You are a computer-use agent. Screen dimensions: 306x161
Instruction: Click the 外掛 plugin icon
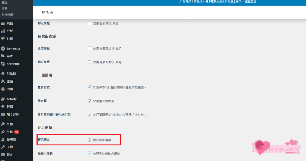tap(3, 132)
